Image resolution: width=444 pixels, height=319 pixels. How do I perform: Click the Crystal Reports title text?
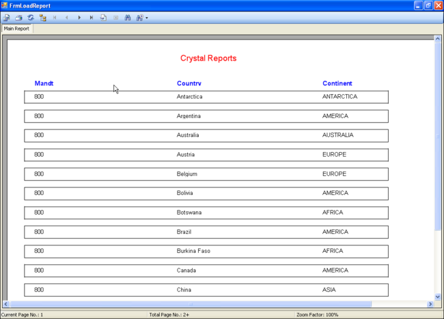[x=208, y=58]
